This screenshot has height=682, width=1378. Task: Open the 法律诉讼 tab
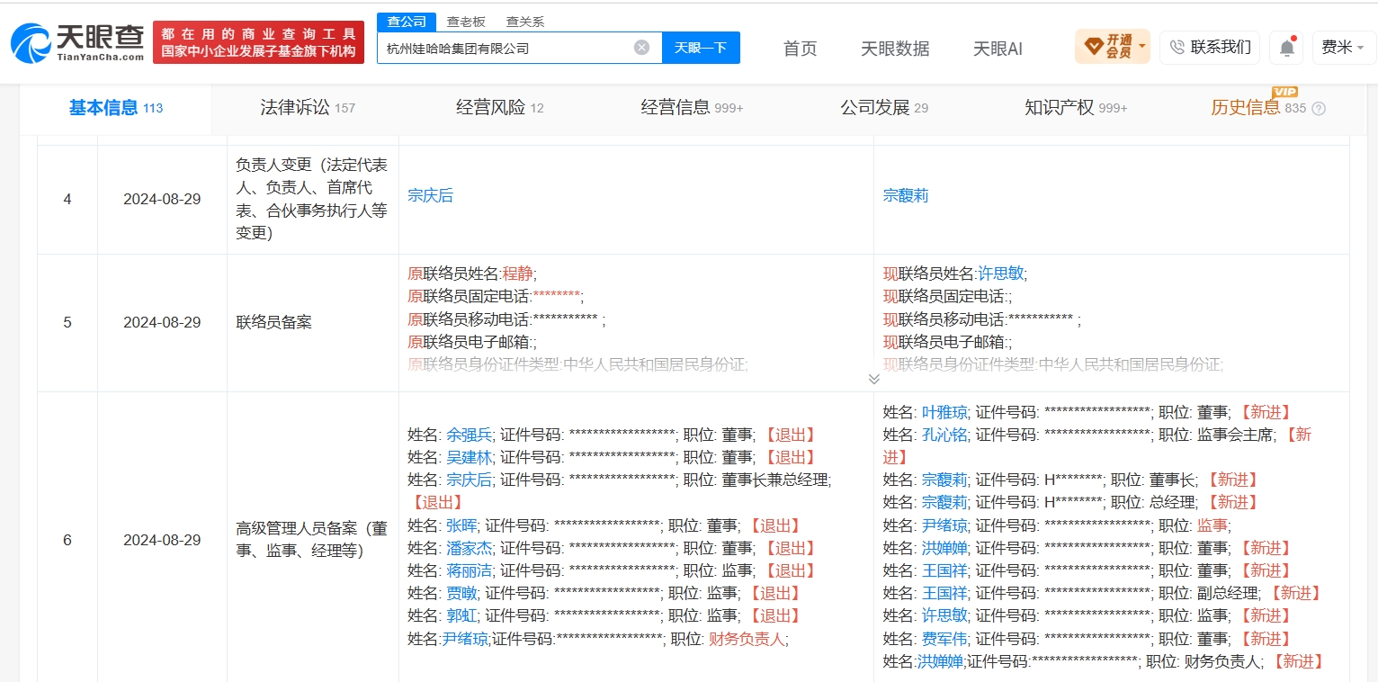point(308,108)
